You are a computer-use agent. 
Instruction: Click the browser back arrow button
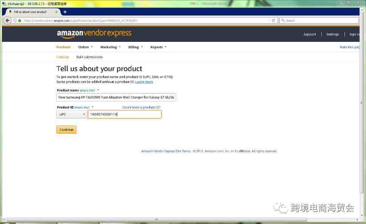tap(8, 20)
